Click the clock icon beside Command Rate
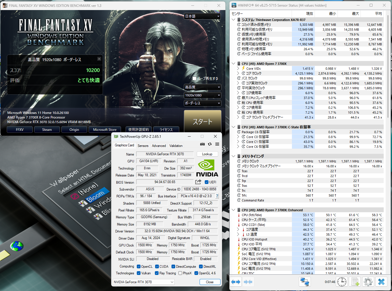The image size is (392, 291). [x=239, y=200]
